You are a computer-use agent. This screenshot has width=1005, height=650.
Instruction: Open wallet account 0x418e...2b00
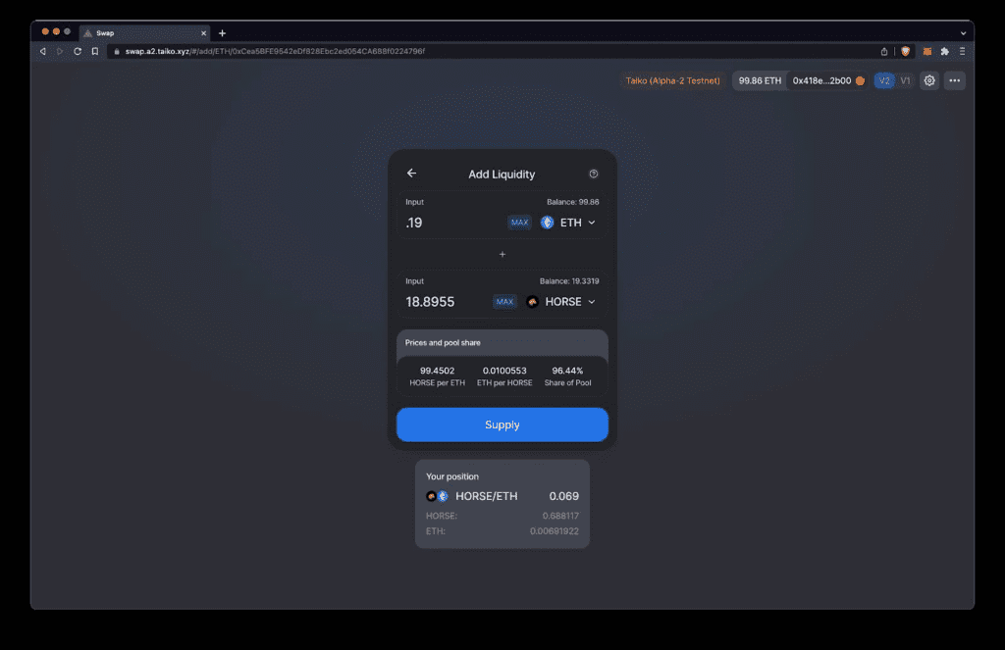point(827,80)
